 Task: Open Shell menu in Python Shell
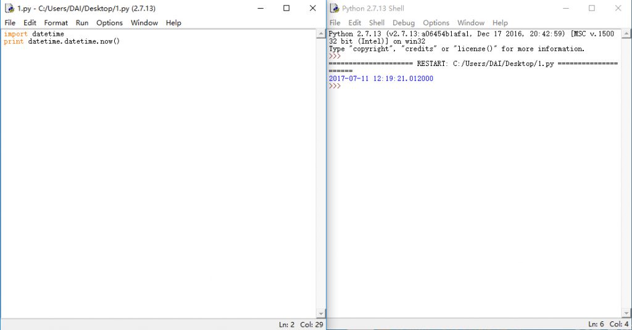point(377,23)
